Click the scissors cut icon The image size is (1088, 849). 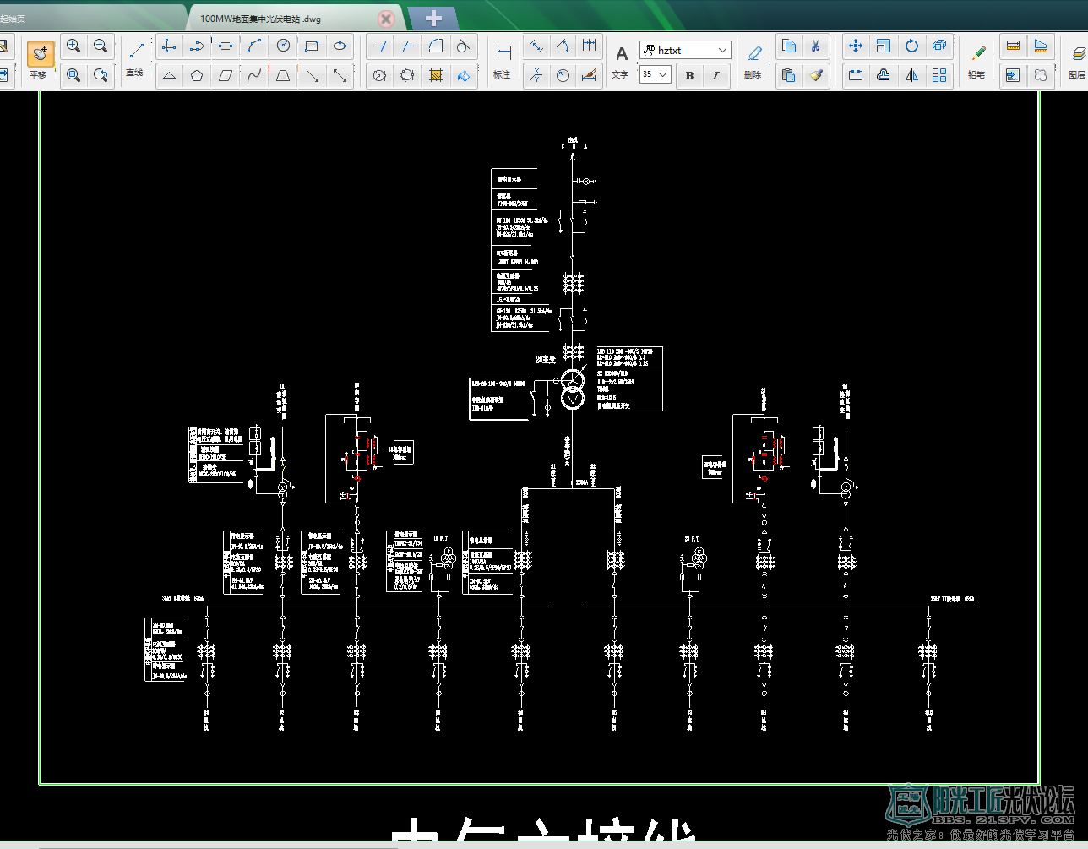tap(816, 46)
